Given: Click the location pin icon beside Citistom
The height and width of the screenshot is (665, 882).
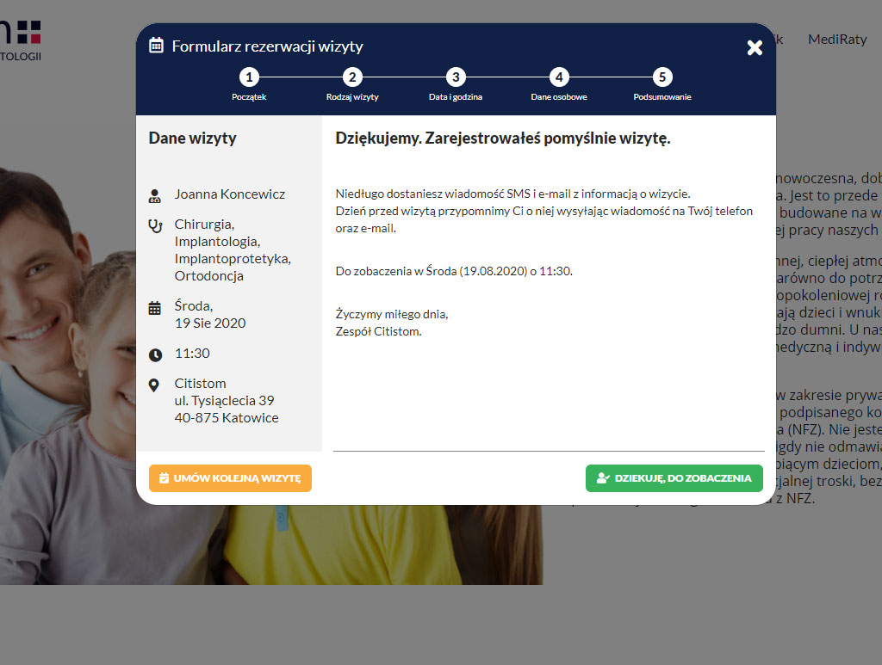Looking at the screenshot, I should (153, 385).
